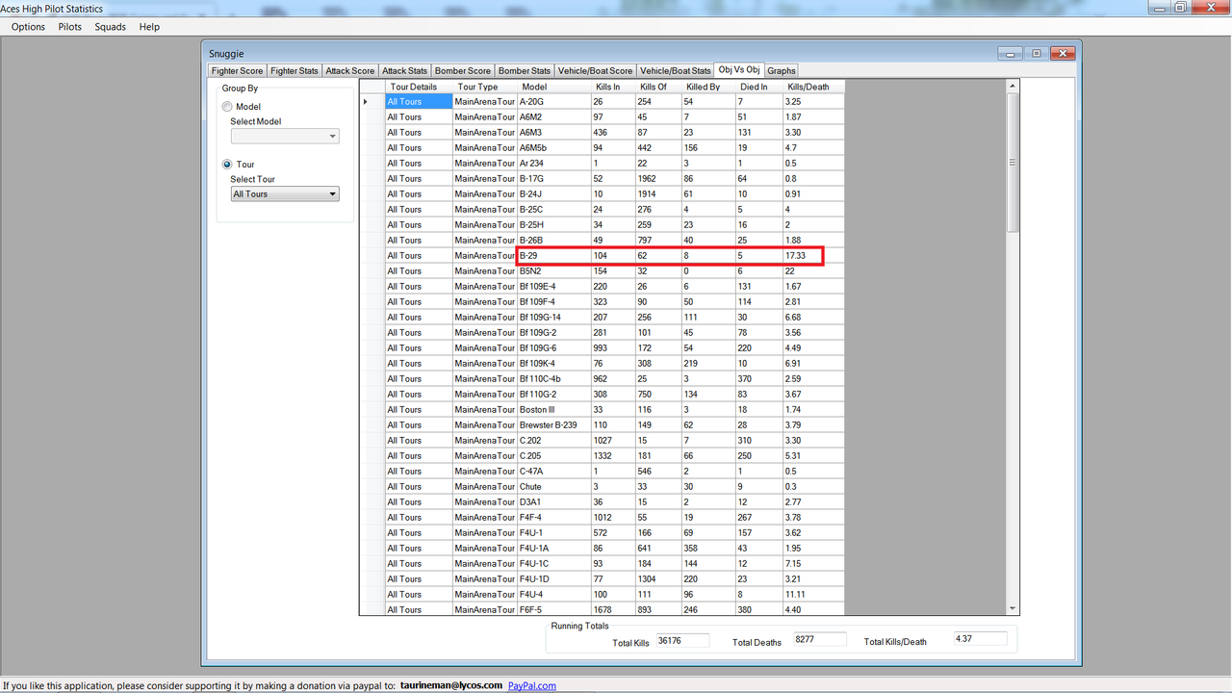The width and height of the screenshot is (1232, 693).
Task: Select the F4U-1D model cell
Action: click(553, 578)
